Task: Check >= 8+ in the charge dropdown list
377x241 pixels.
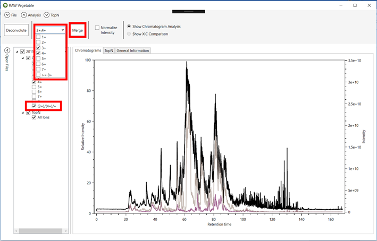Action: [x=38, y=75]
